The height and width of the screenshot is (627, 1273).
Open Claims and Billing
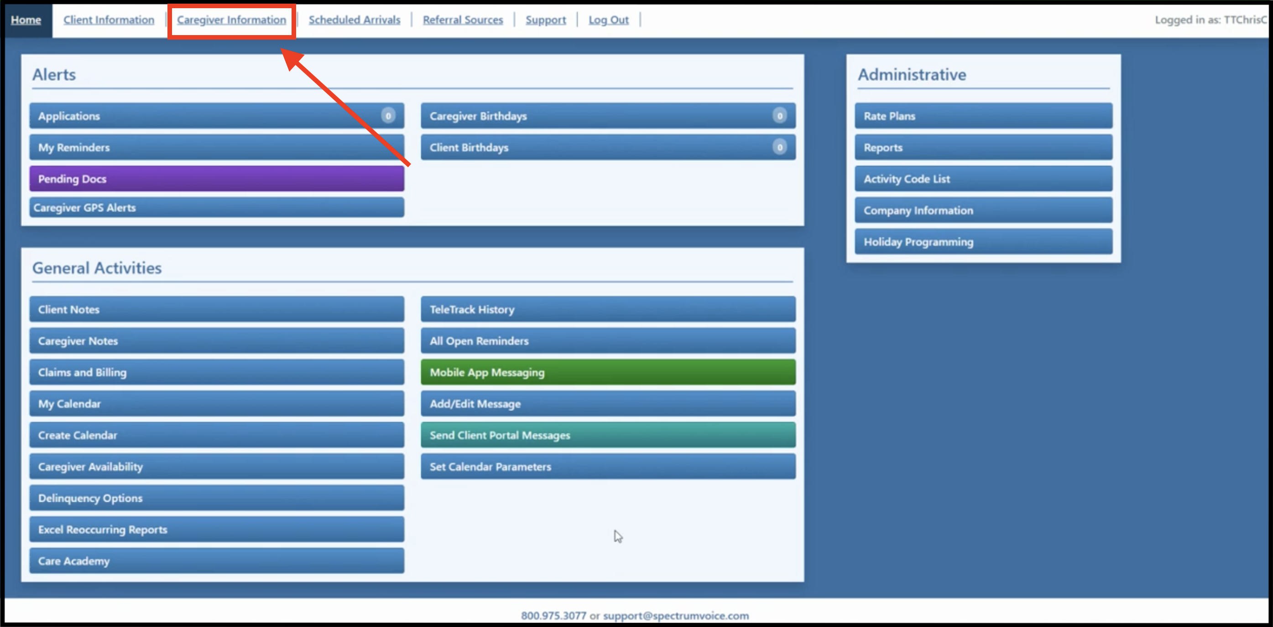point(216,372)
